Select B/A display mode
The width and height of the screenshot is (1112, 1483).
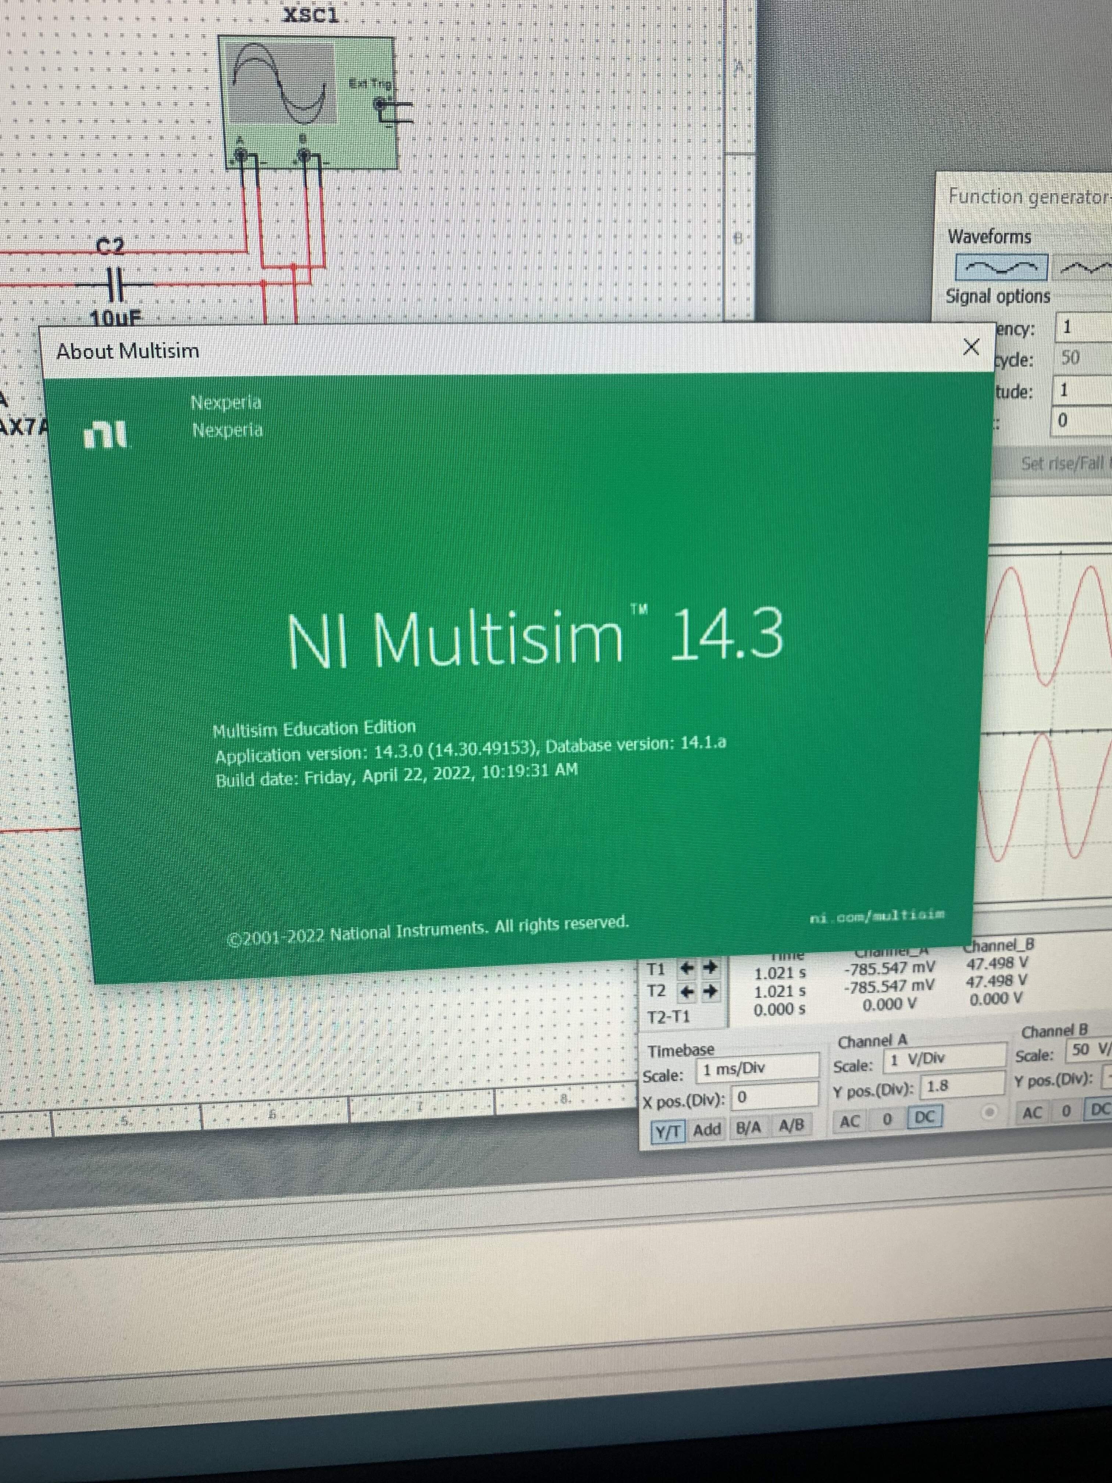tap(748, 1128)
